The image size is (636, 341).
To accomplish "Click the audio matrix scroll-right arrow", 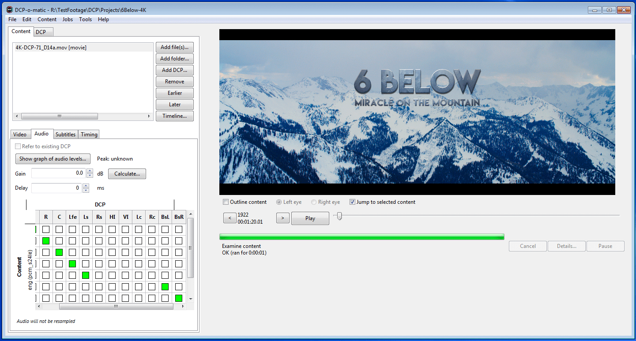I will 184,306.
